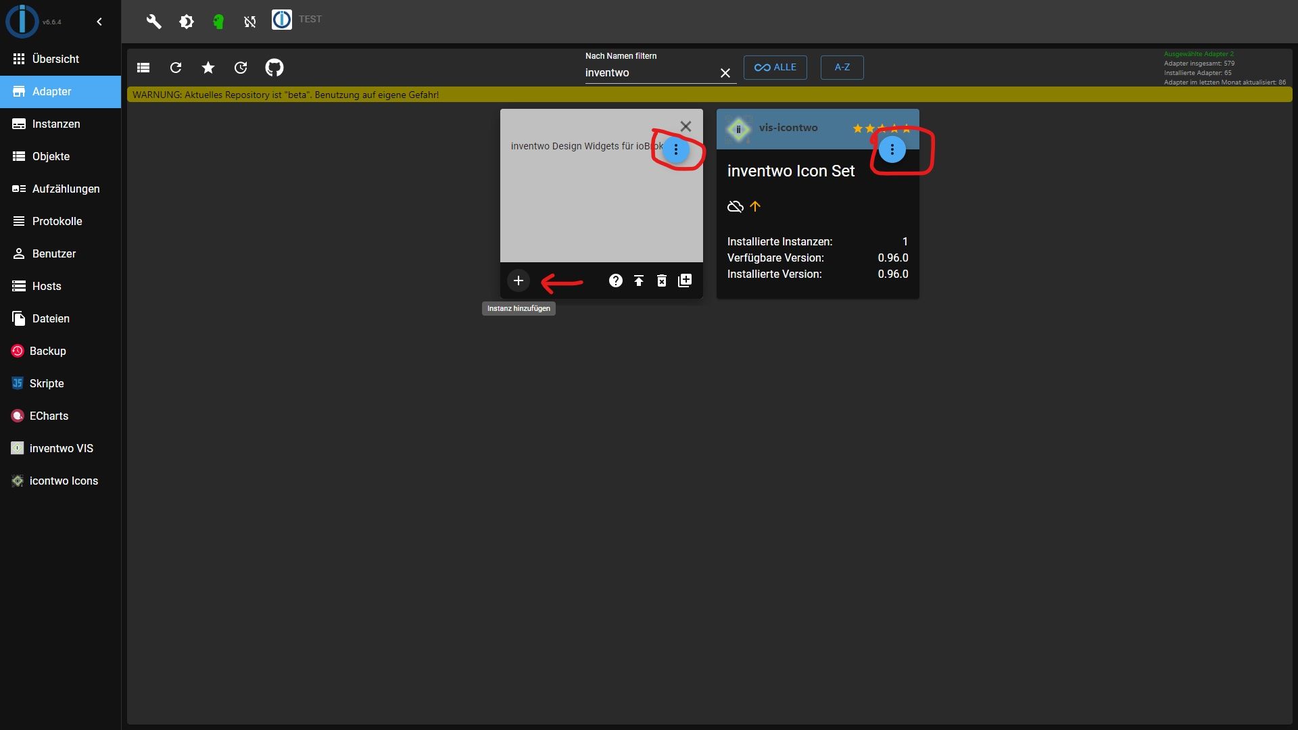Image resolution: width=1298 pixels, height=730 pixels.
Task: Click the green expert mode head icon
Action: 218,22
